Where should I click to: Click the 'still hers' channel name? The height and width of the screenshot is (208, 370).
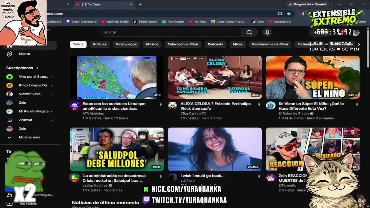187,181
